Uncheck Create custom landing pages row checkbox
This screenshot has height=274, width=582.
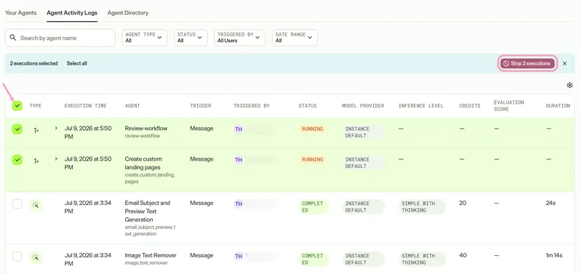[17, 160]
